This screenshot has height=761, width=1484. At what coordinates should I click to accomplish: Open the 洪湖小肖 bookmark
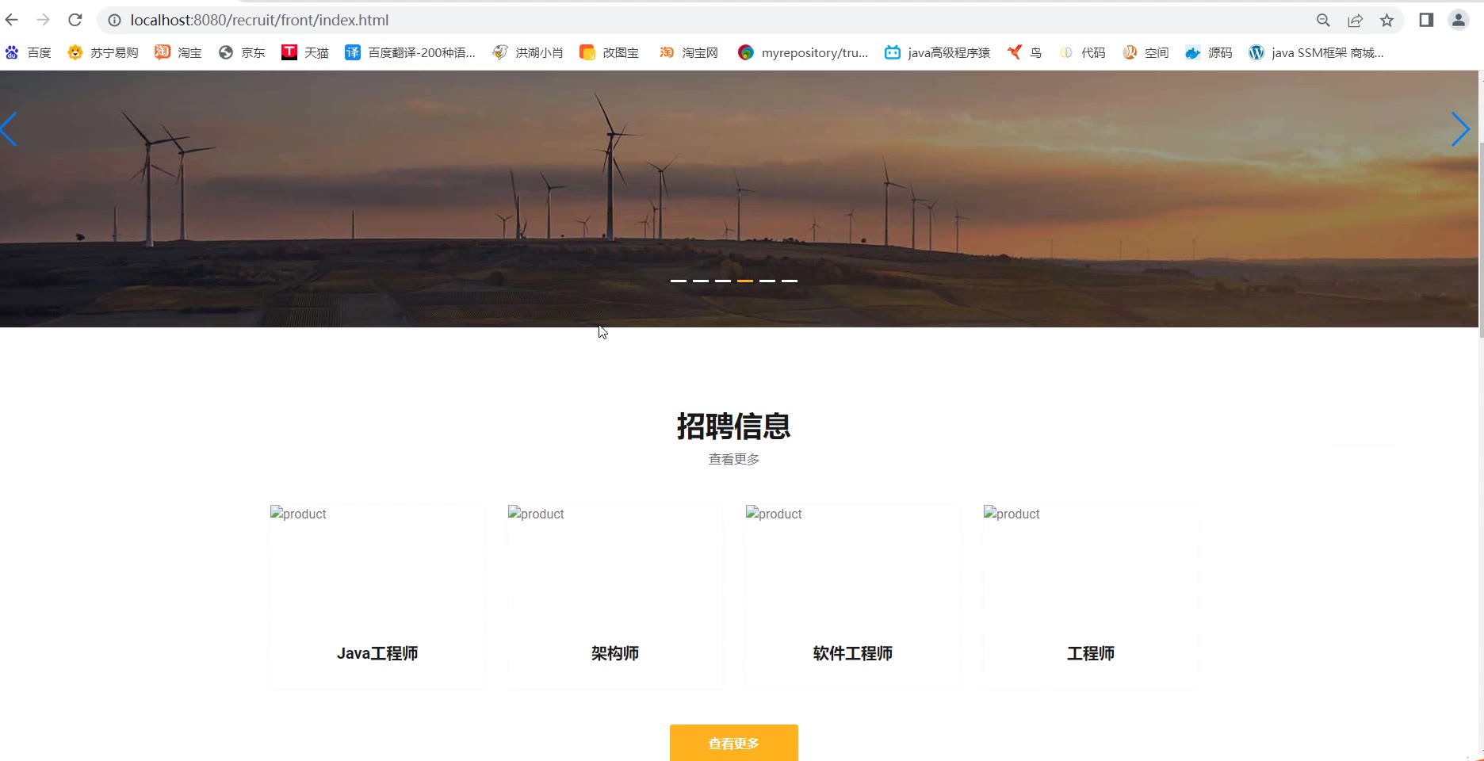coord(527,52)
